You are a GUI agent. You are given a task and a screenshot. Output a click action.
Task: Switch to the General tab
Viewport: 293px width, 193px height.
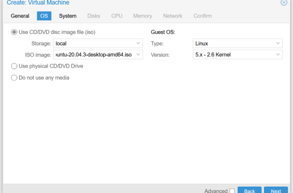(20, 16)
